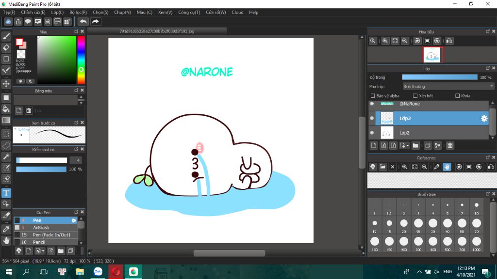Select the Move tool
Screen dimensions: 497x279
click(x=6, y=84)
